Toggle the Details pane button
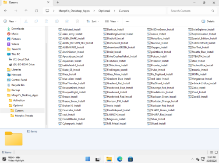Screen dimensions: 219x163 [x=208, y=21]
